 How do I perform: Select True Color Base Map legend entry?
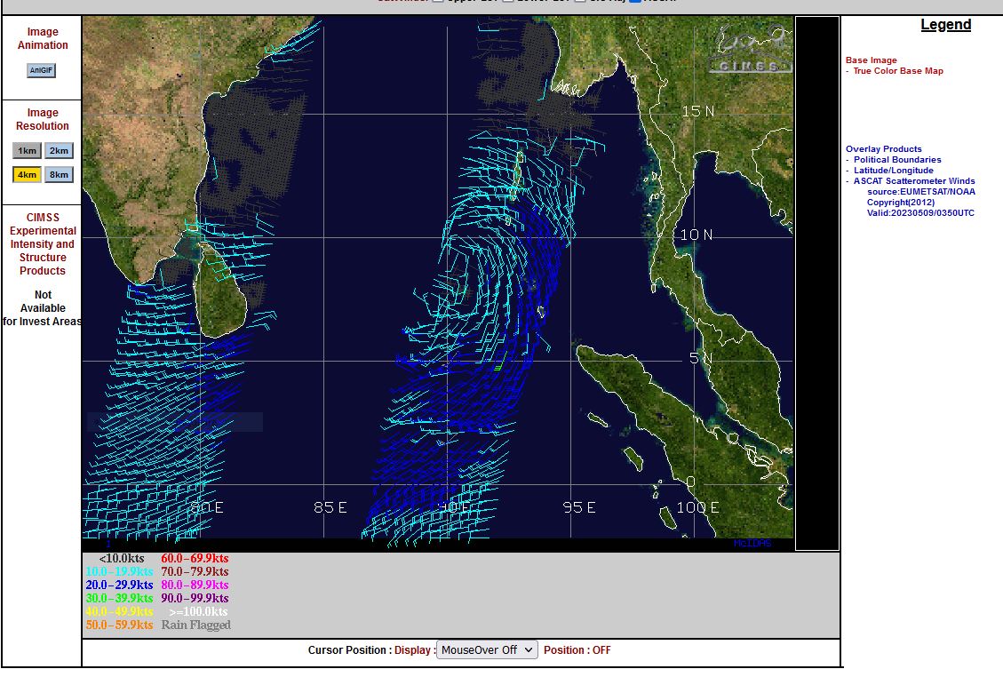coord(897,71)
